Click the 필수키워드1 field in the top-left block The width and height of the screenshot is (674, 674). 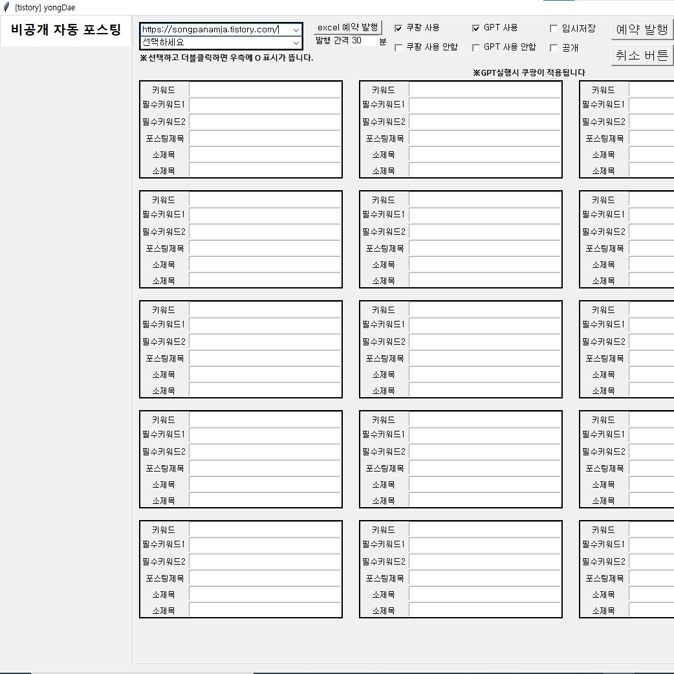pyautogui.click(x=265, y=105)
